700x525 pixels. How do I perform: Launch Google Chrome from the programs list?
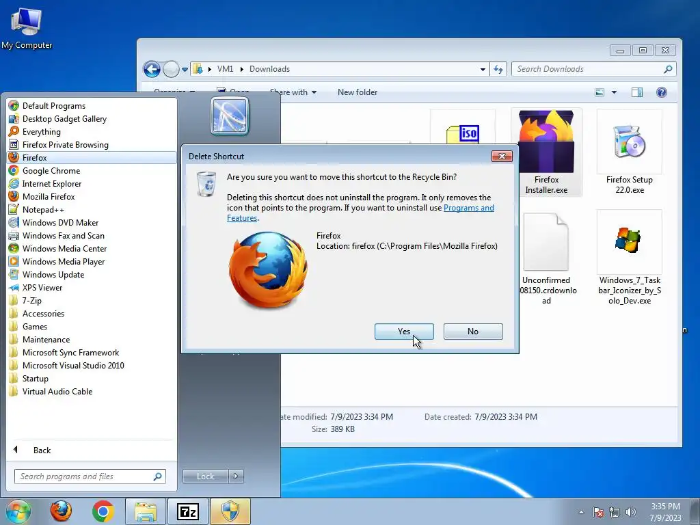pyautogui.click(x=92, y=170)
